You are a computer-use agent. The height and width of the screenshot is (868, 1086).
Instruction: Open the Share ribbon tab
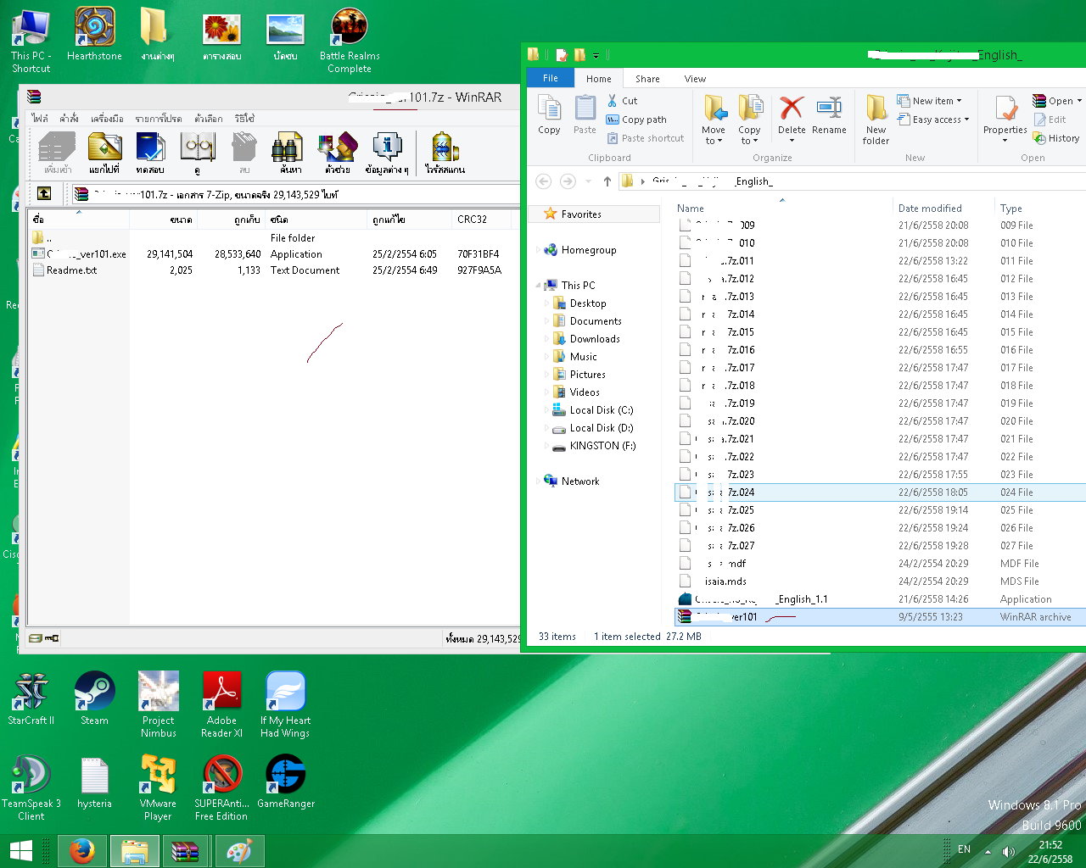tap(647, 79)
